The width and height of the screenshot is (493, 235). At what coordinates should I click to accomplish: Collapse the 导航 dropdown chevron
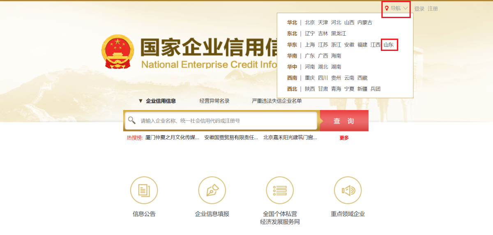coord(405,8)
